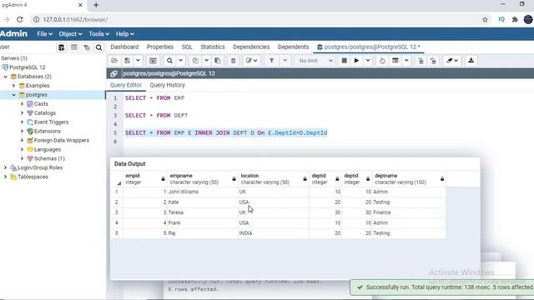The width and height of the screenshot is (534, 300).
Task: Click the View Data table icon
Action: point(74,47)
